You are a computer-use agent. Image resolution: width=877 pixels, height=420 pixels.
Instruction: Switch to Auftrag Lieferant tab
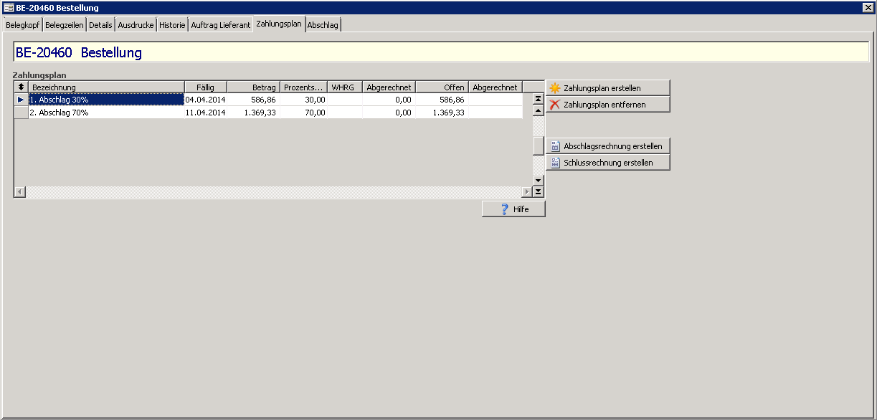[x=221, y=25]
